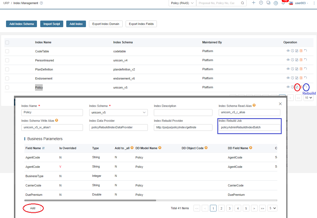Click history clock icon for PlanDefinition row
Viewport: 317px width, 218px height.
pos(293,69)
